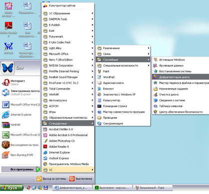Launch Командная строка

123,106
